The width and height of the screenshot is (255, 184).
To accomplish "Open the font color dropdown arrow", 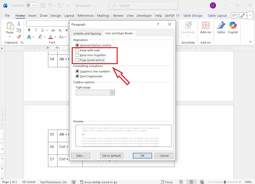I will click(x=55, y=37).
